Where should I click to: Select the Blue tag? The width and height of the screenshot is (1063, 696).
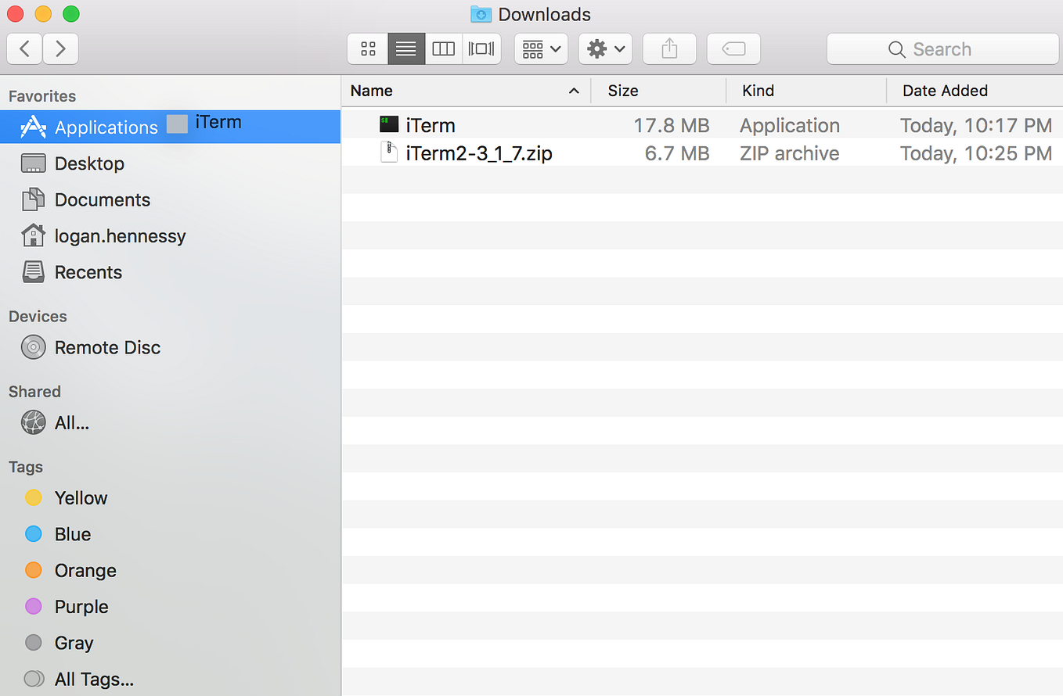click(170, 534)
